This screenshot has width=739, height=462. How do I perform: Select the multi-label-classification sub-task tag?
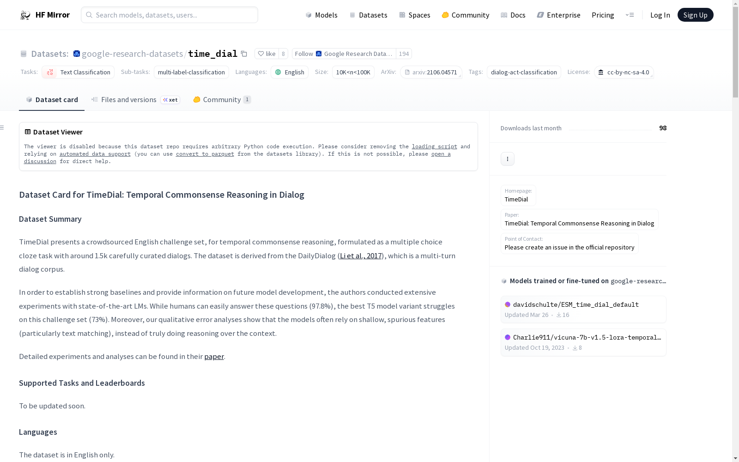coord(191,72)
